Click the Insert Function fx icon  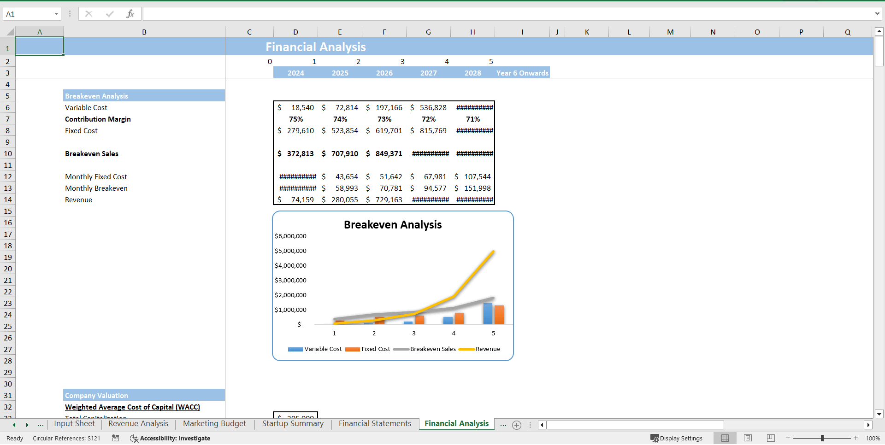click(130, 14)
